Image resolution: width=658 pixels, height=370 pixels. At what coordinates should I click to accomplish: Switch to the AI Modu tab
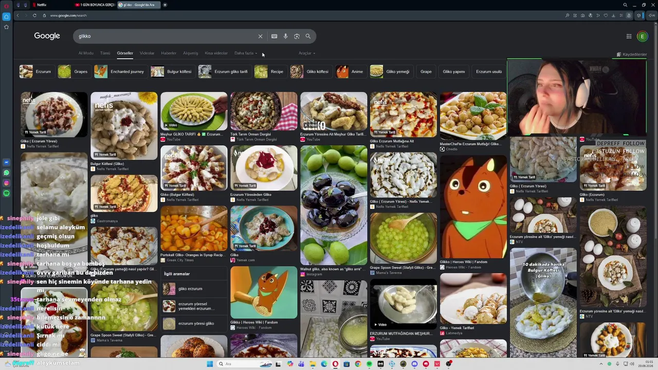86,53
